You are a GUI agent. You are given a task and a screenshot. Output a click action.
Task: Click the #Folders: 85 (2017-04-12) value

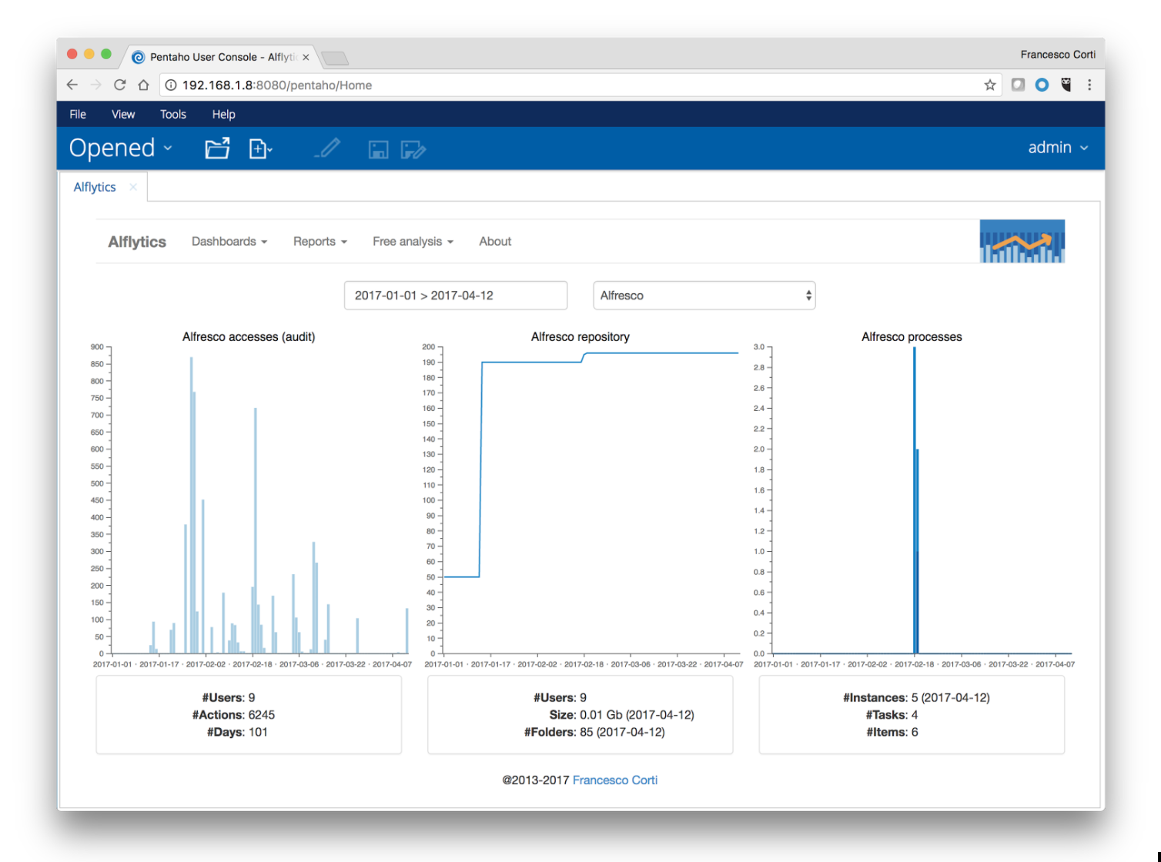point(594,732)
